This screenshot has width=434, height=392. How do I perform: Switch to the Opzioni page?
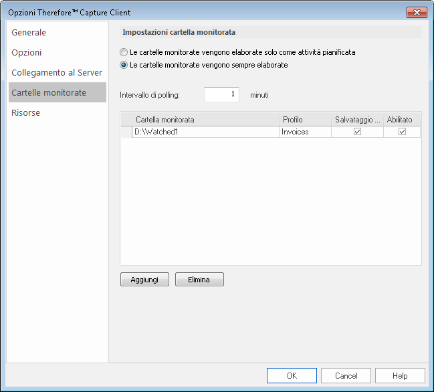point(58,52)
